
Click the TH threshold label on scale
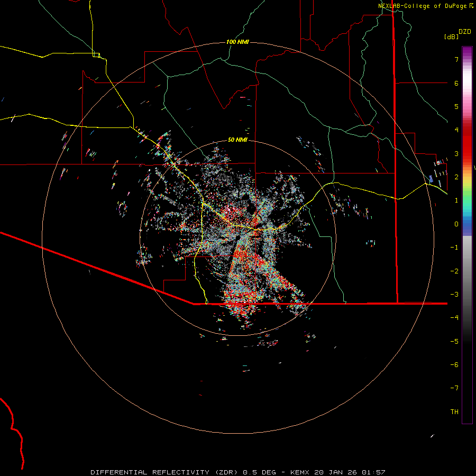pyautogui.click(x=454, y=412)
